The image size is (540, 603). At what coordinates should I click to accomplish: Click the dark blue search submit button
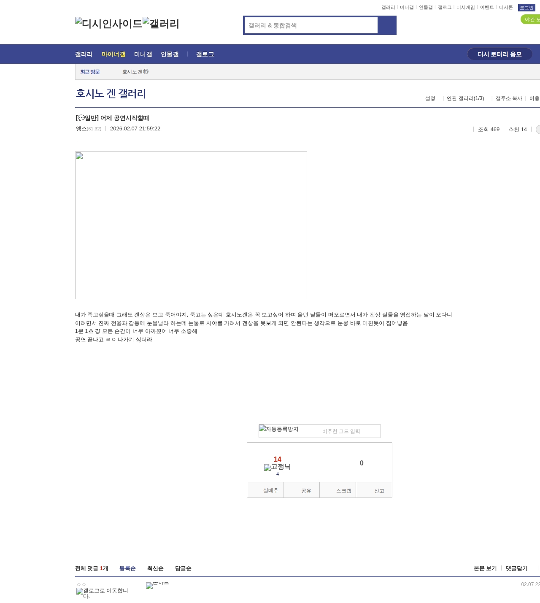point(387,25)
